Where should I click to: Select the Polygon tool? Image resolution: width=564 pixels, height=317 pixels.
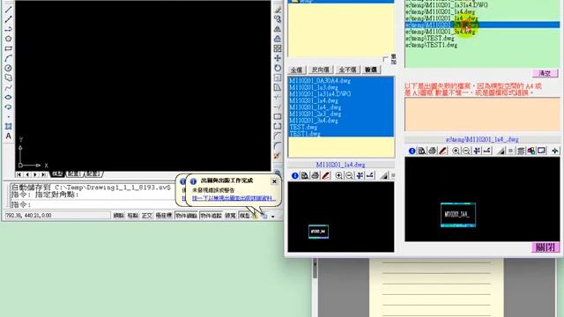tap(8, 39)
